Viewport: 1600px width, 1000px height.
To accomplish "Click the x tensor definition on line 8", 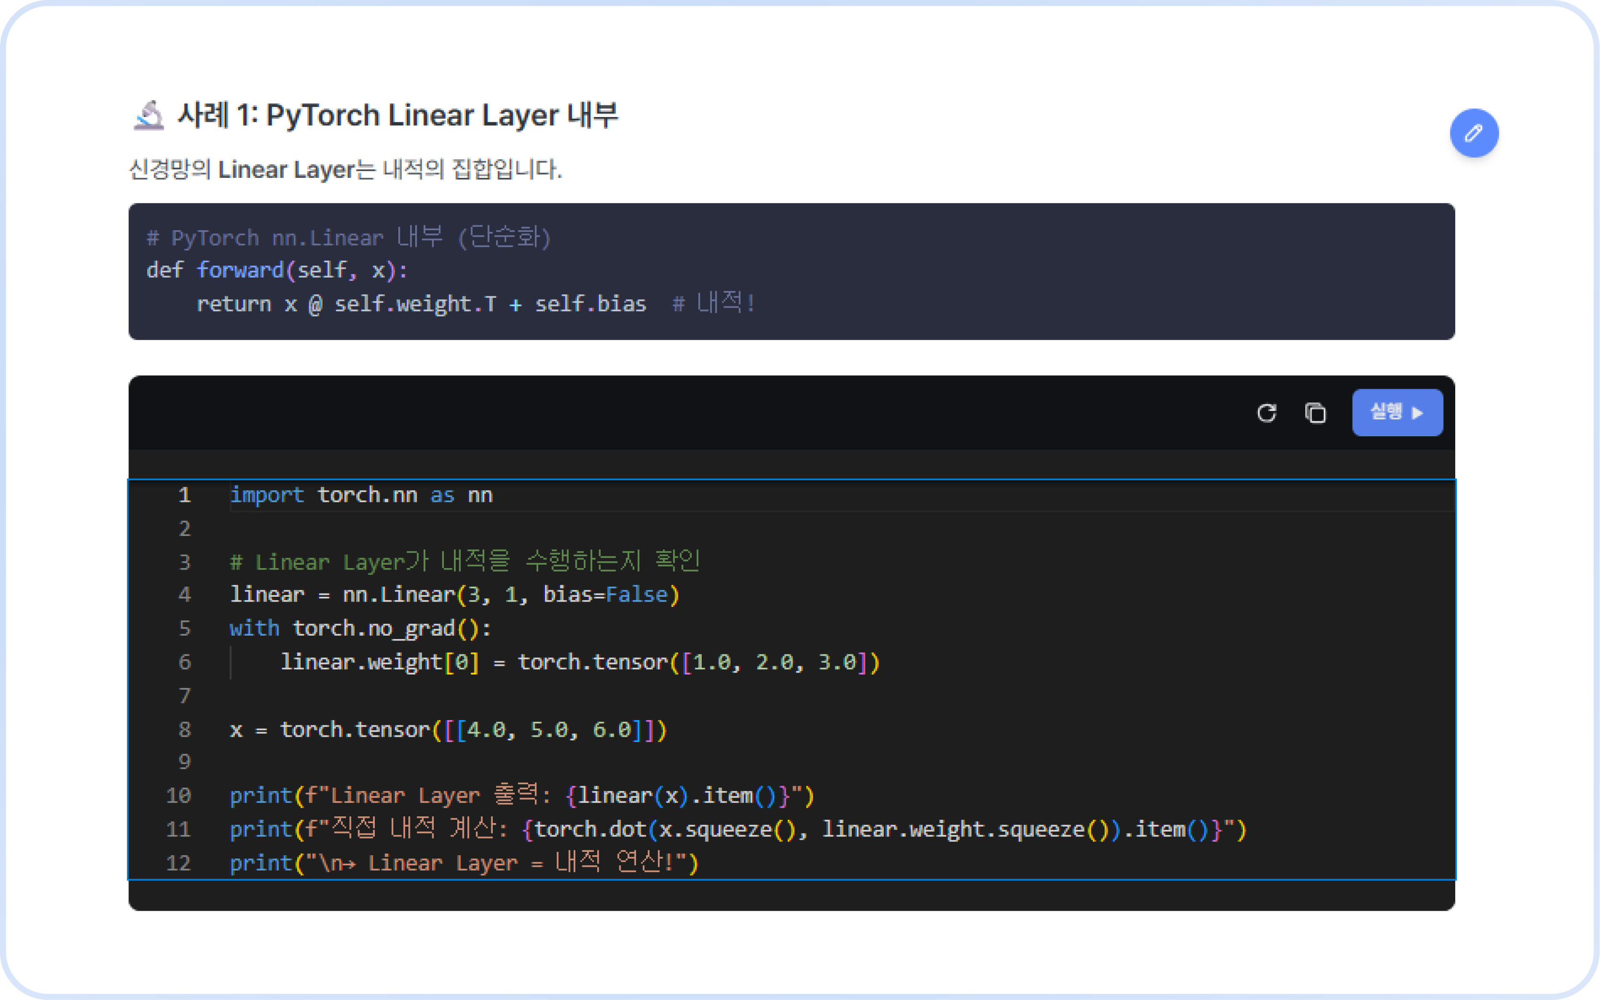I will click(x=448, y=730).
